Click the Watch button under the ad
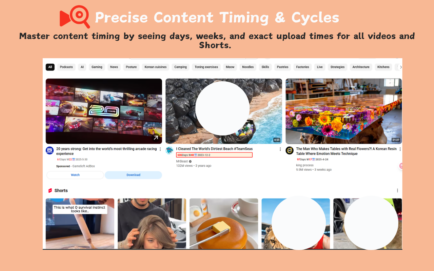 75,175
